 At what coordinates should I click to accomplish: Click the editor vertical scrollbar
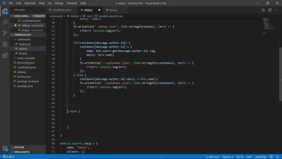(x=280, y=74)
